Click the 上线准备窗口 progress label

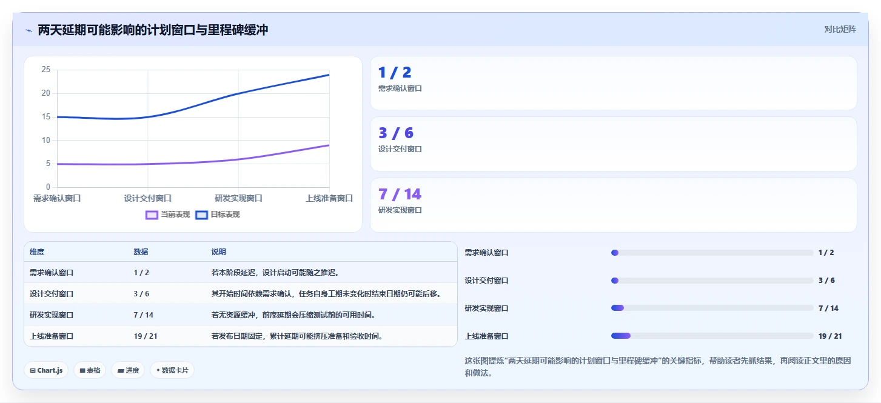click(486, 336)
